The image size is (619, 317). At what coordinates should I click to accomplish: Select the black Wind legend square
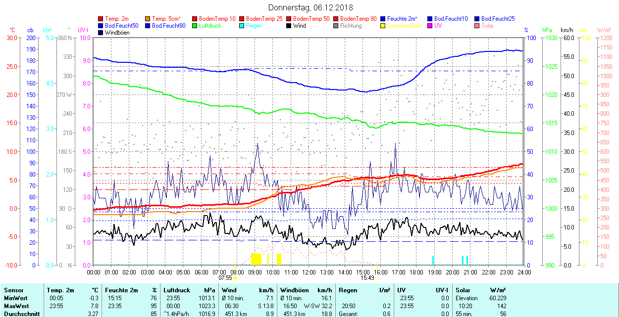click(x=289, y=26)
